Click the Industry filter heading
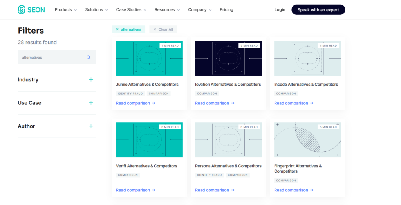The image size is (401, 205). tap(28, 80)
